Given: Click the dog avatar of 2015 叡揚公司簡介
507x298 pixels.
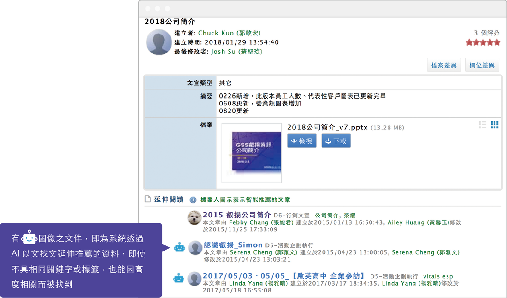Looking at the screenshot, I should tap(195, 218).
